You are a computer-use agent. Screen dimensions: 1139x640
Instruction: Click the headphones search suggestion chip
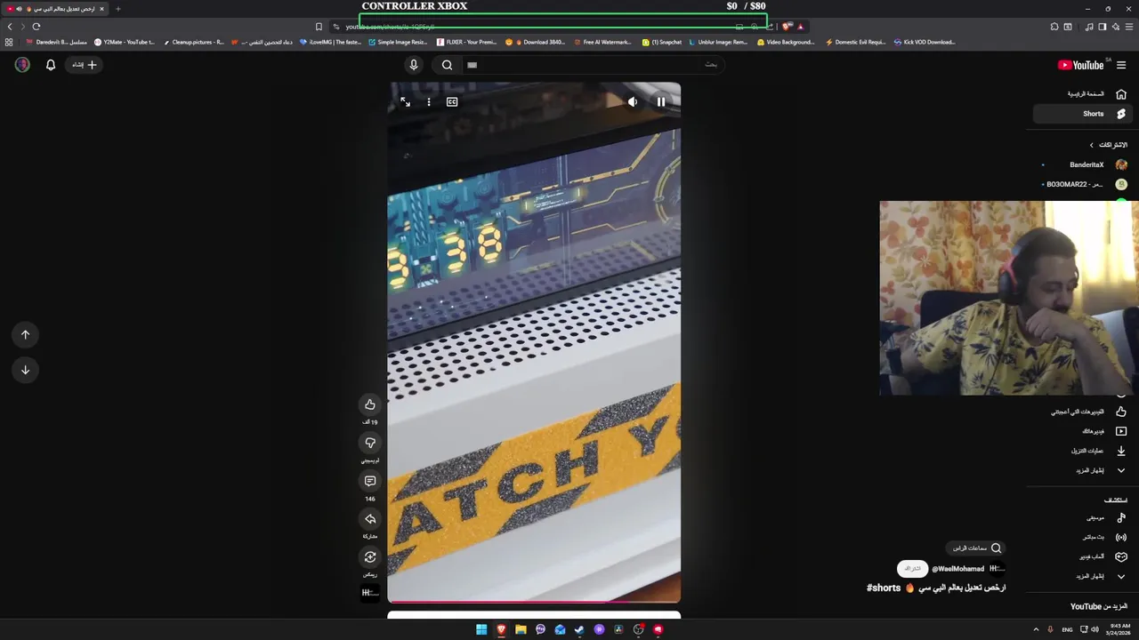point(976,548)
